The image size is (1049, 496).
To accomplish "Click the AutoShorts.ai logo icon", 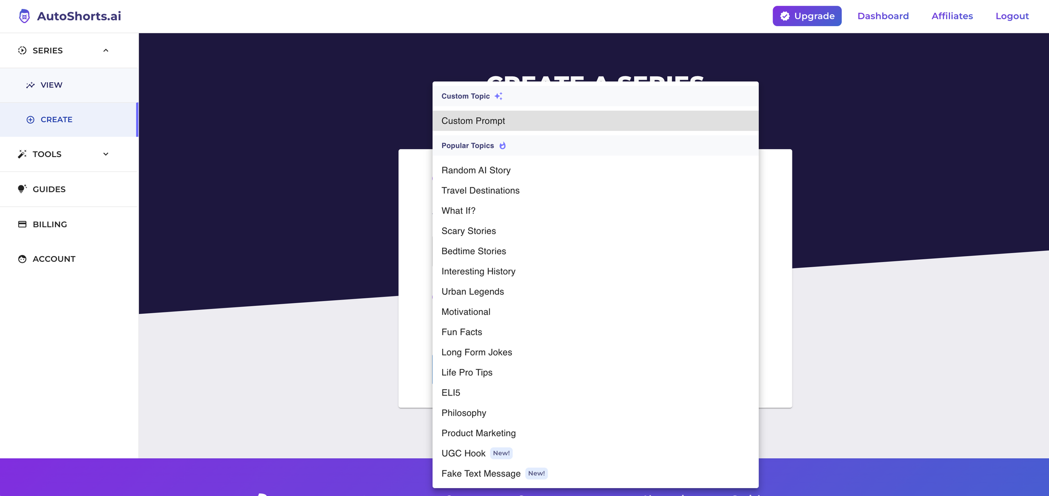I will (24, 16).
